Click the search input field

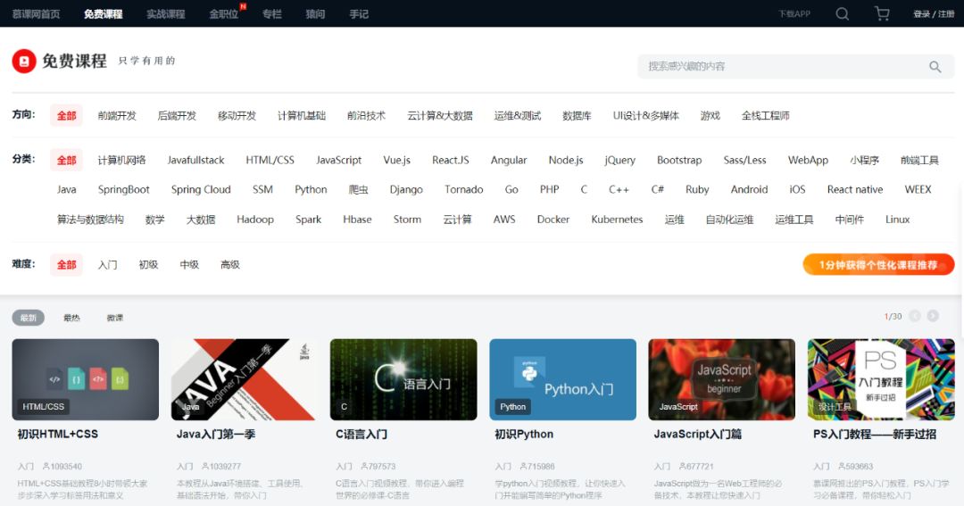click(795, 66)
